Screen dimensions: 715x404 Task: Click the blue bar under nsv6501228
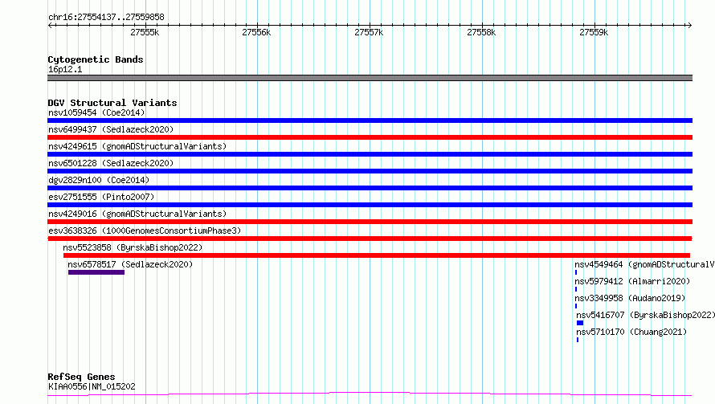click(x=370, y=171)
